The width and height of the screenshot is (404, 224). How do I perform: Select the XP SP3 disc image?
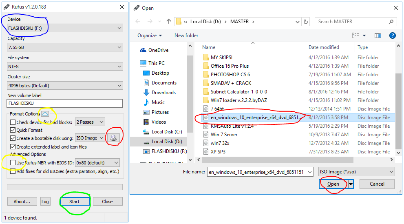(x=218, y=151)
